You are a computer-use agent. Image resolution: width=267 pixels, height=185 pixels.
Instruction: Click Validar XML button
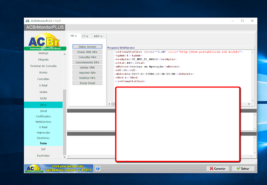click(x=87, y=67)
